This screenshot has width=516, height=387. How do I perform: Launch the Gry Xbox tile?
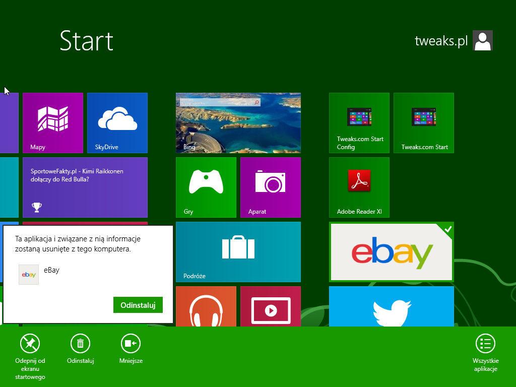click(206, 187)
